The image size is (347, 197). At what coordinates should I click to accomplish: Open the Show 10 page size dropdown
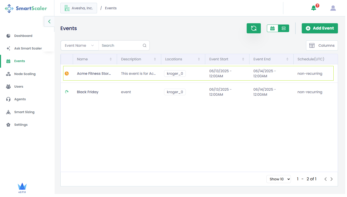tap(279, 179)
